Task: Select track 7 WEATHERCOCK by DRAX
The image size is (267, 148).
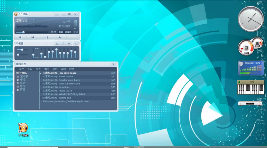Action: [78, 94]
